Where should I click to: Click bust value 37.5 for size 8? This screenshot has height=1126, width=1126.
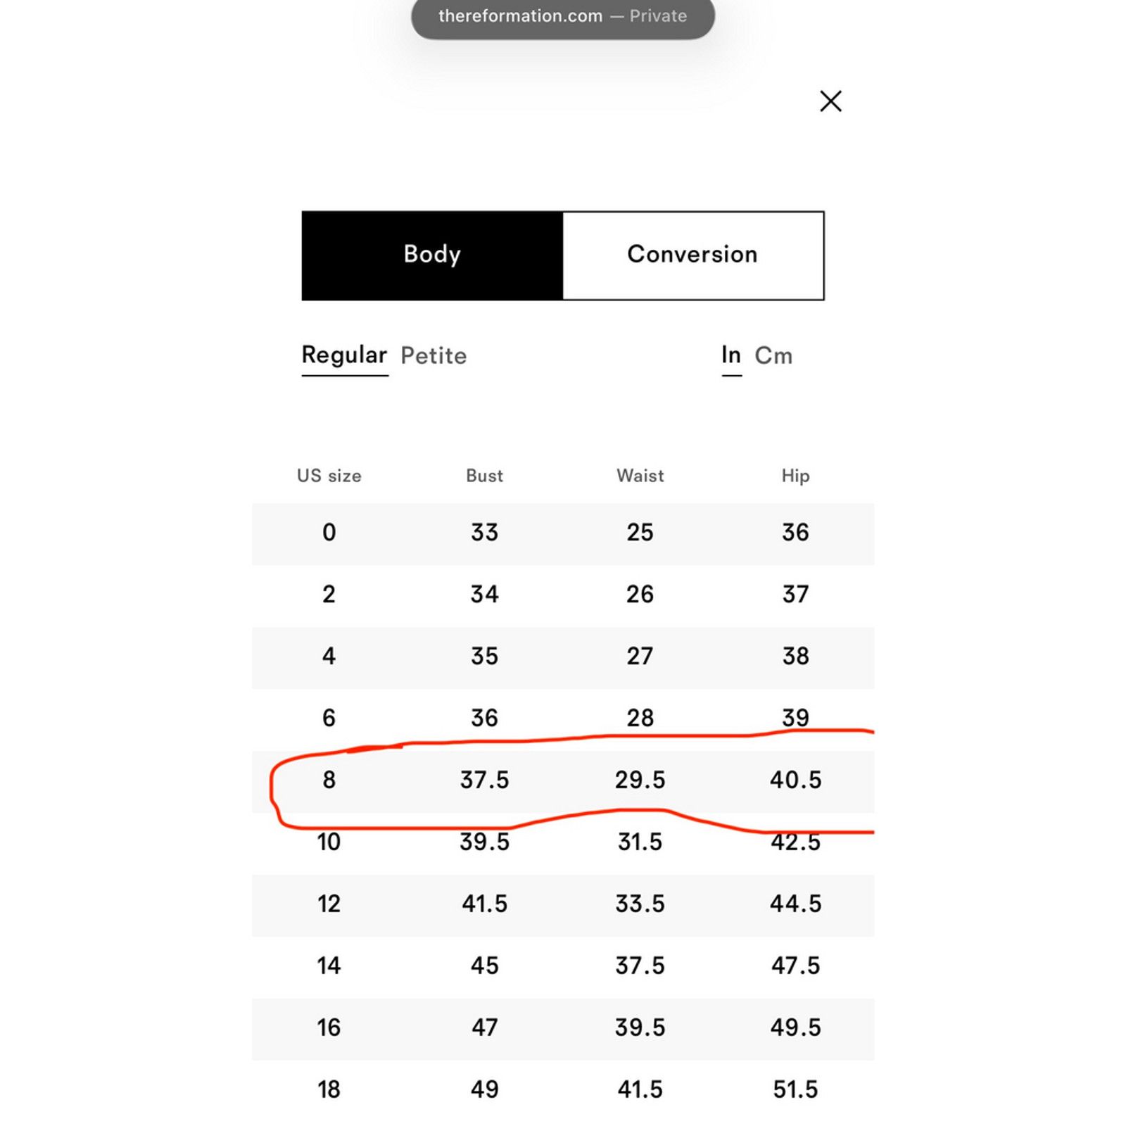coord(484,780)
